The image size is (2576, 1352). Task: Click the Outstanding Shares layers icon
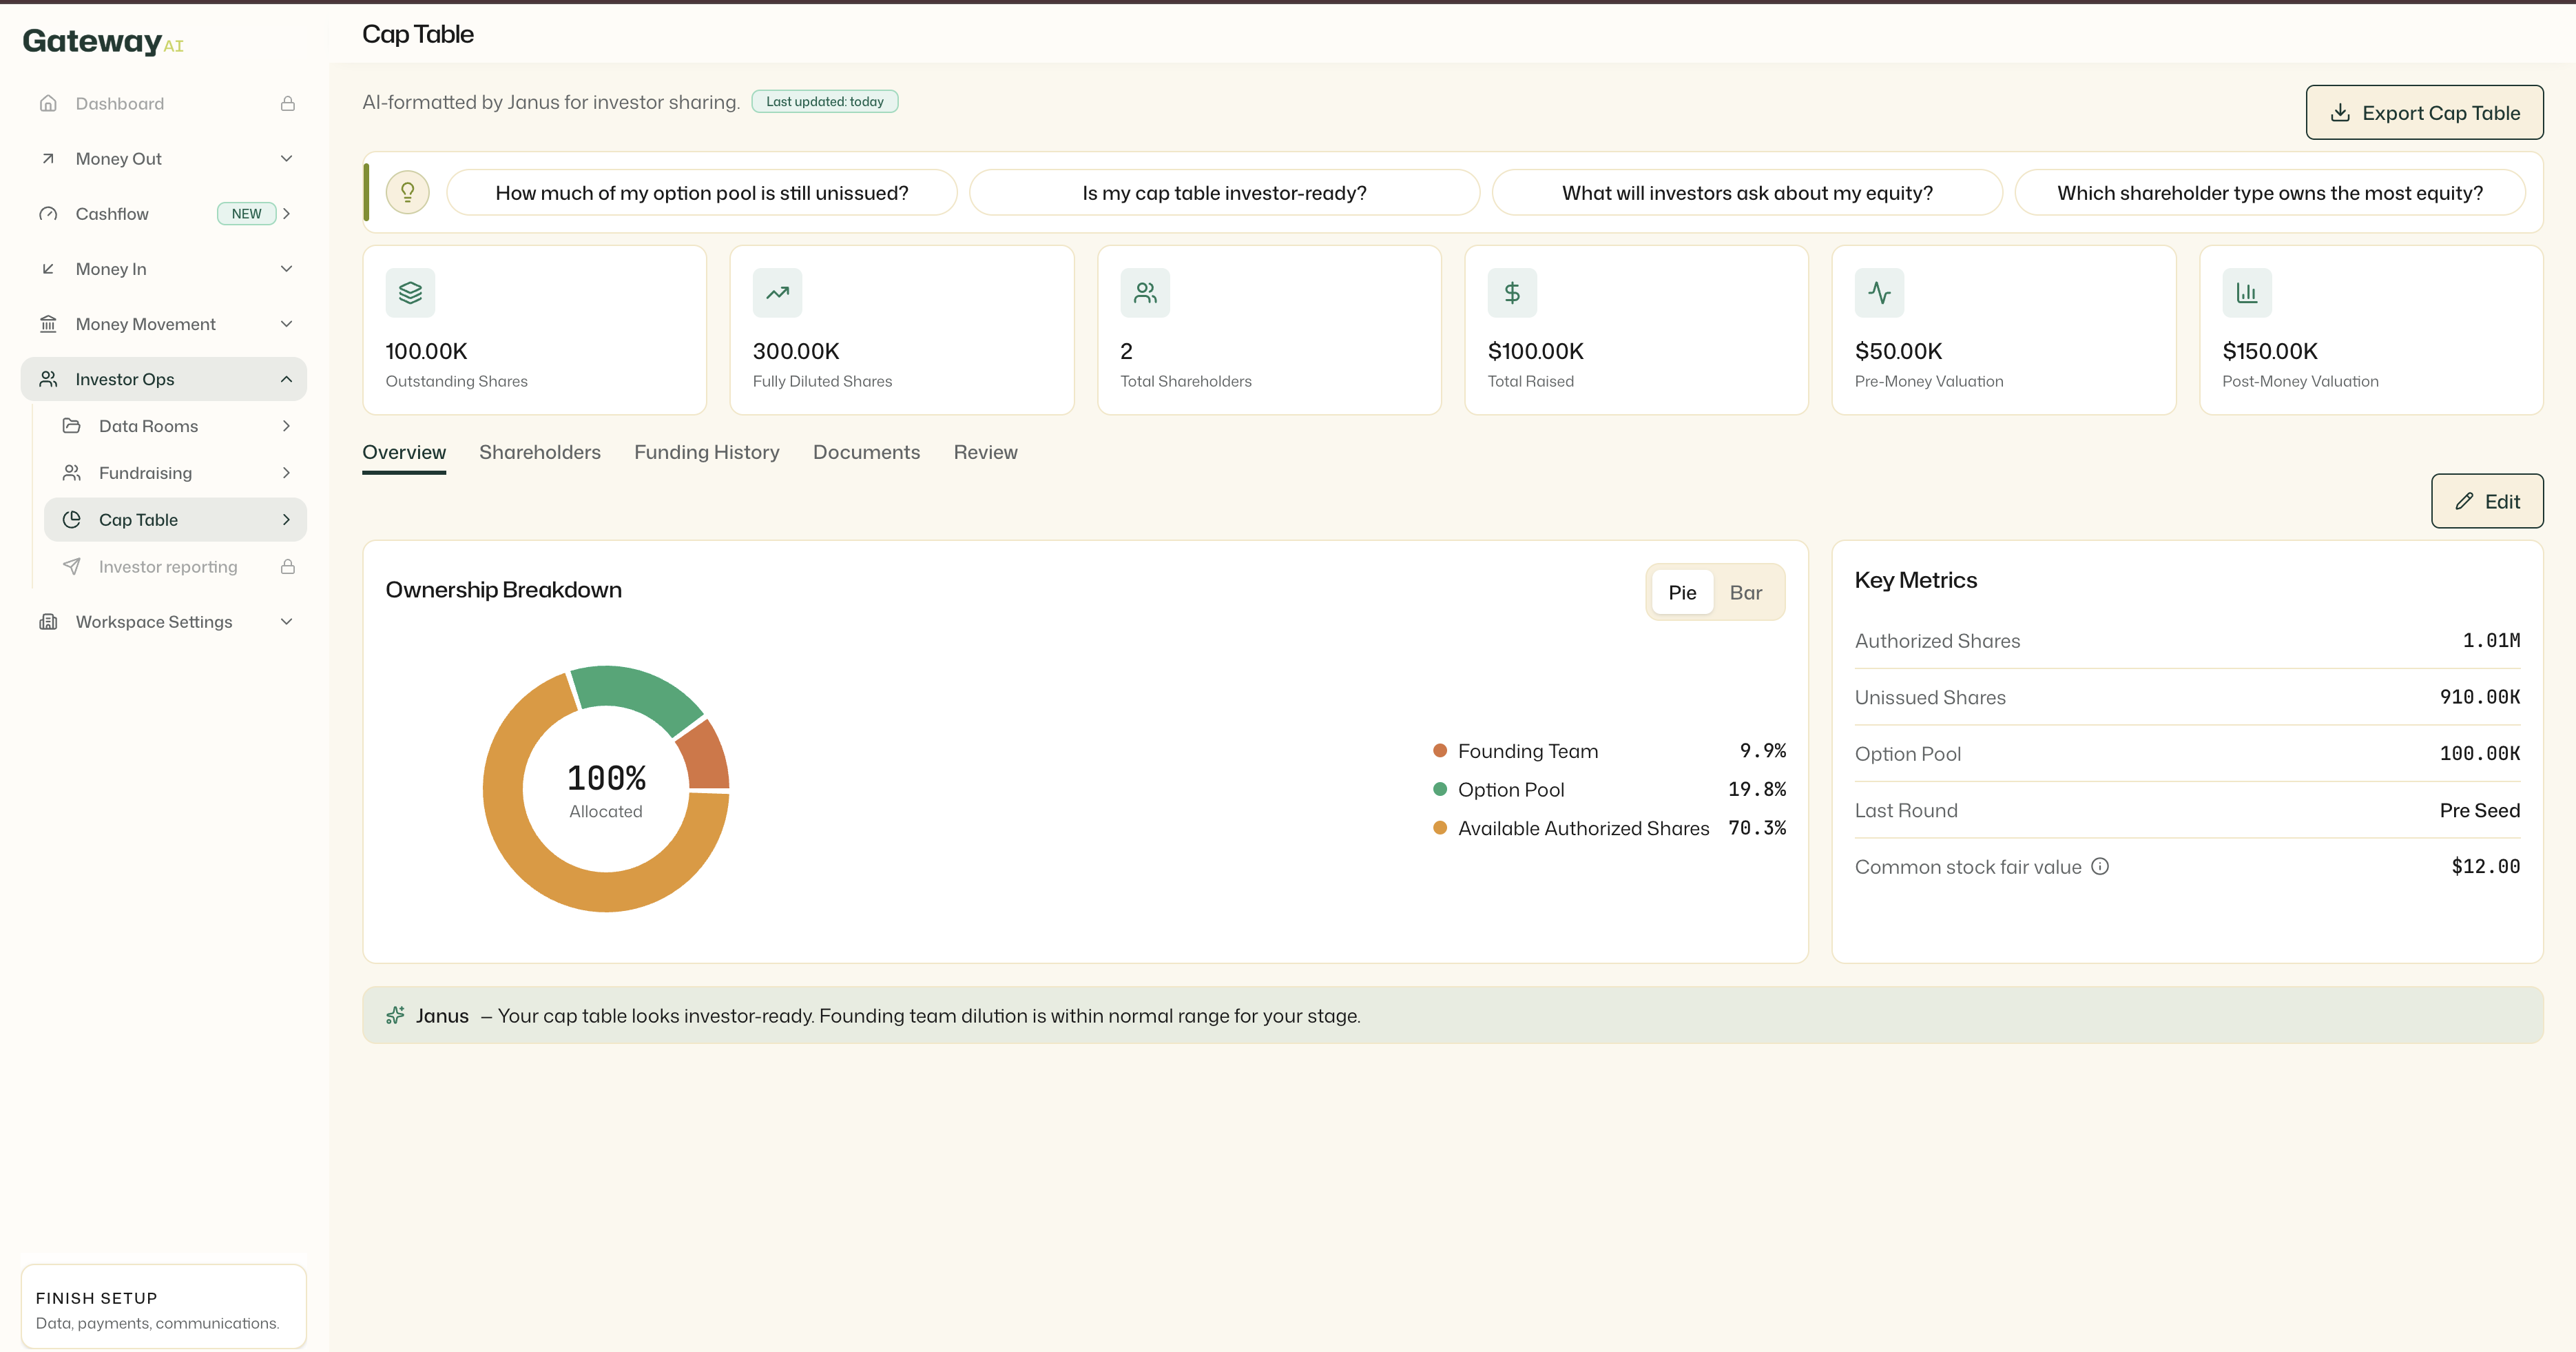[411, 292]
